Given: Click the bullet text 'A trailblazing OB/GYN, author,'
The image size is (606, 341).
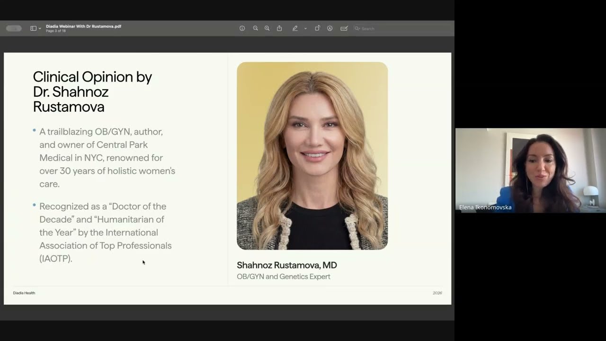Looking at the screenshot, I should click(101, 131).
